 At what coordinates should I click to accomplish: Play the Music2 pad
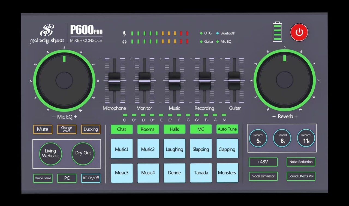click(x=148, y=149)
